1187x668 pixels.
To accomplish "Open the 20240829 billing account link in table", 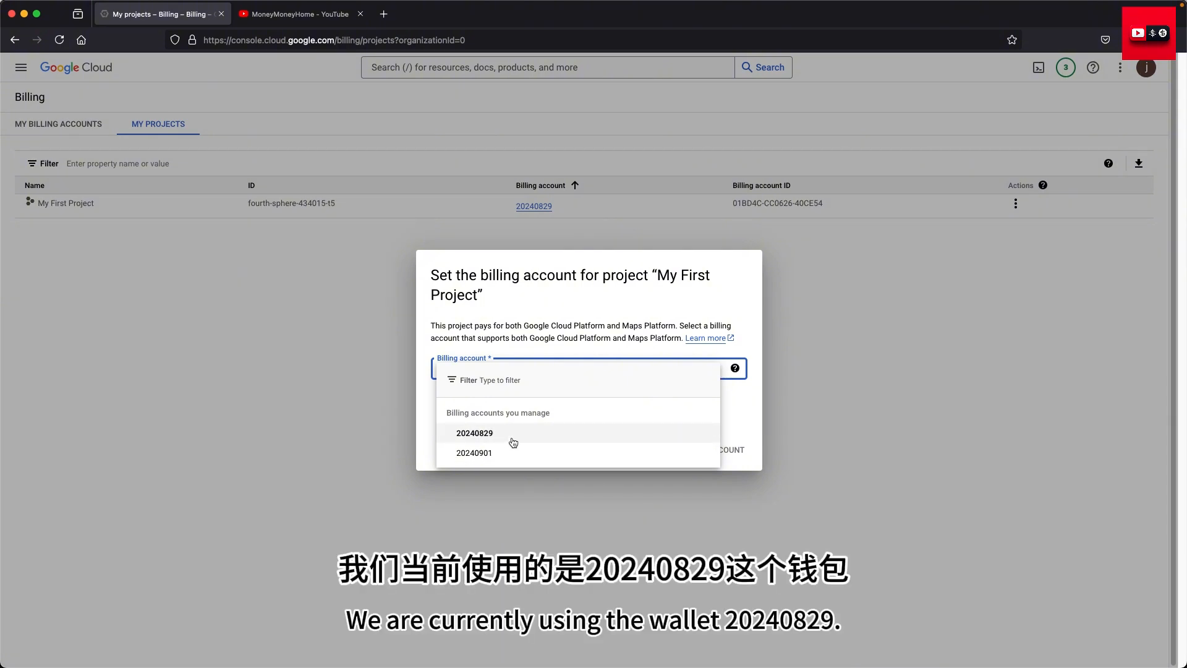I will coord(534,207).
